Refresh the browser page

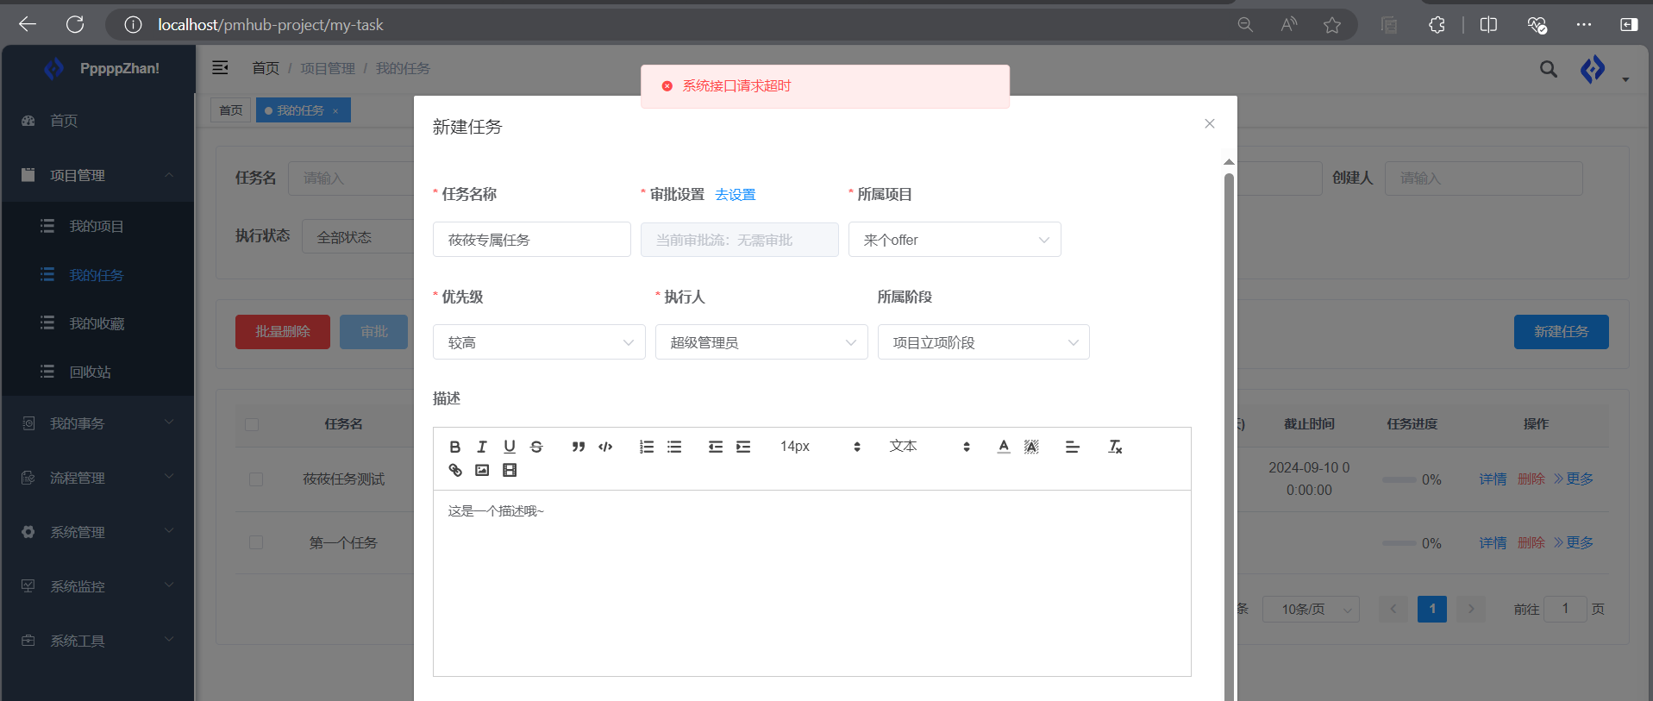point(75,24)
